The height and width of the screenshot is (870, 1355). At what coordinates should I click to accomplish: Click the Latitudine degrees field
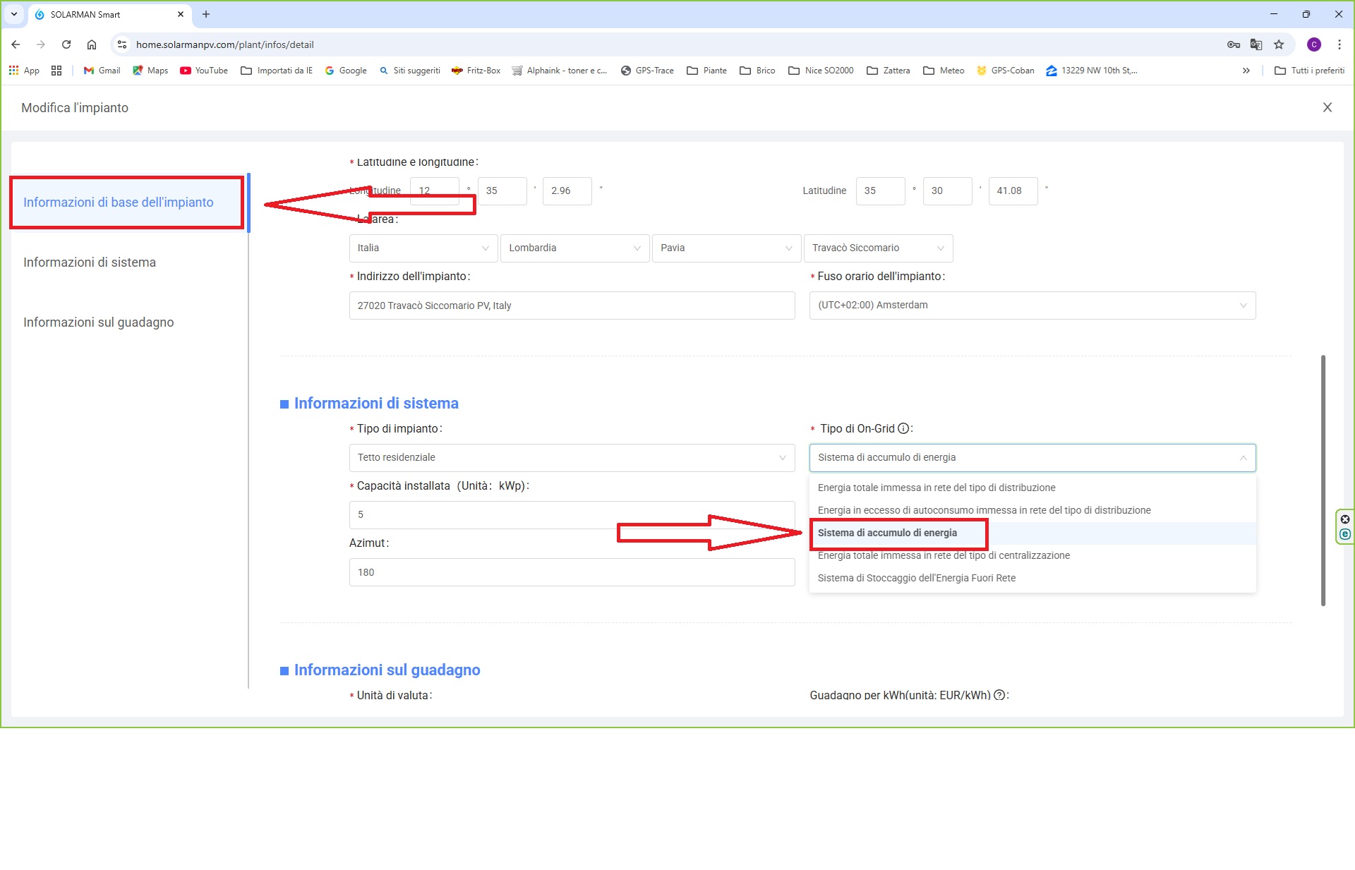coord(881,191)
